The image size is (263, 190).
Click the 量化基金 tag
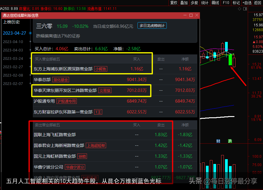[x=61, y=80]
